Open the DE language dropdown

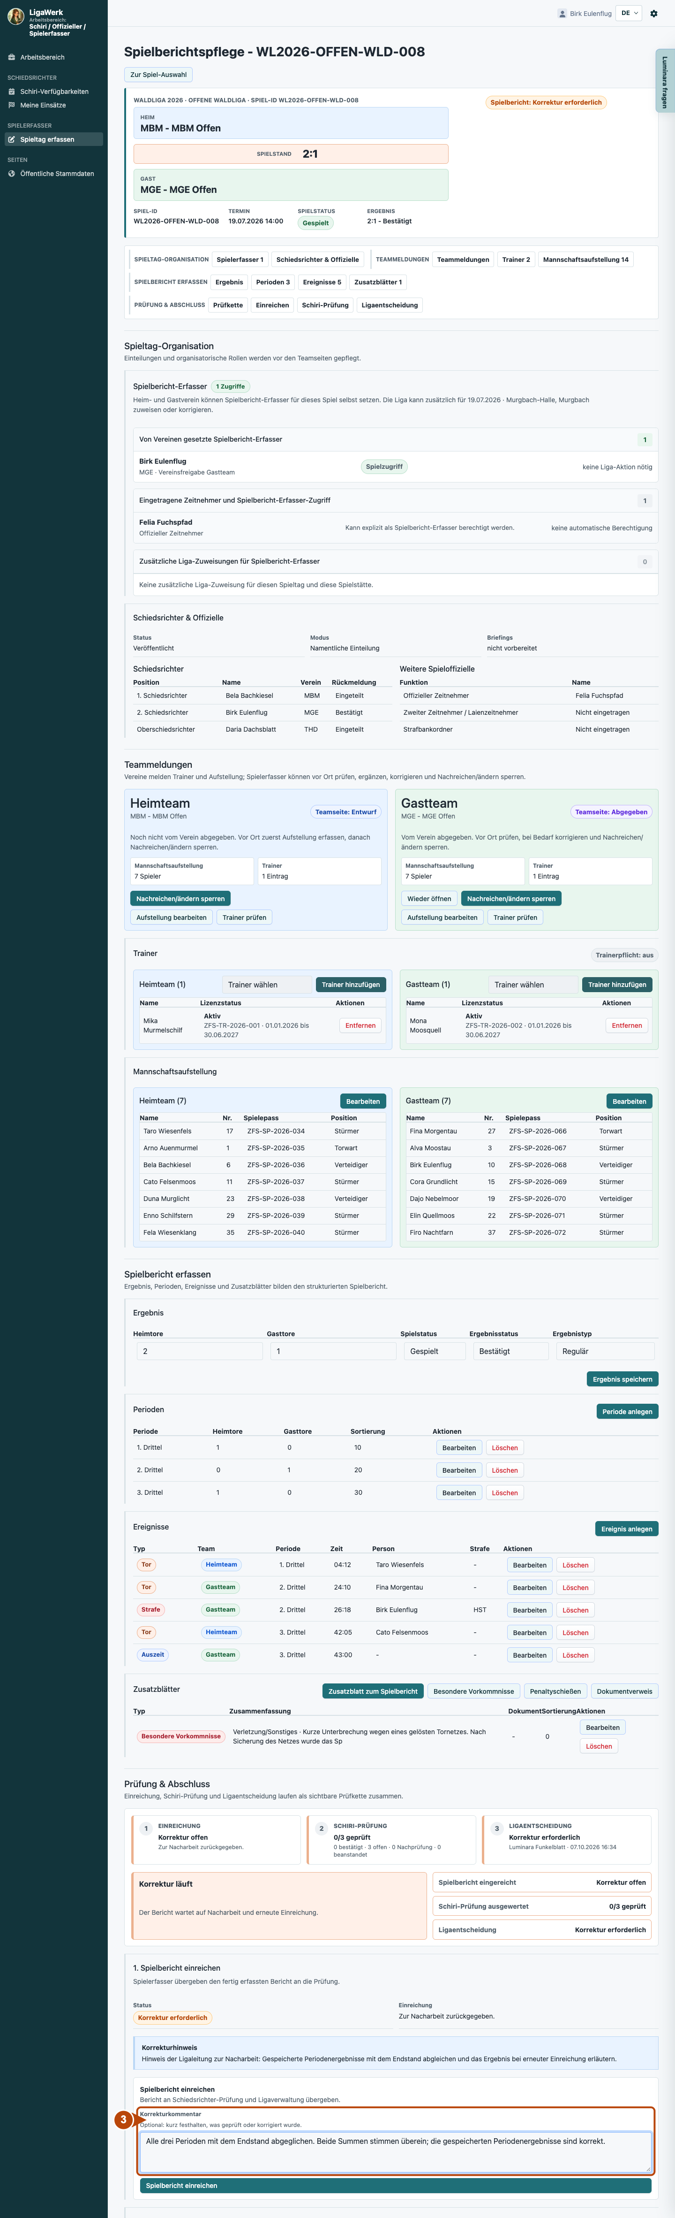tap(629, 14)
